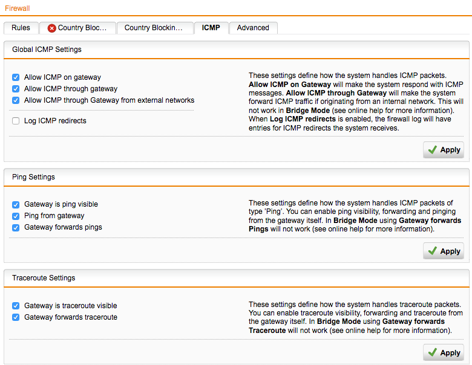
Task: Uncheck Gateway forwards traceroute
Action: tap(16, 317)
